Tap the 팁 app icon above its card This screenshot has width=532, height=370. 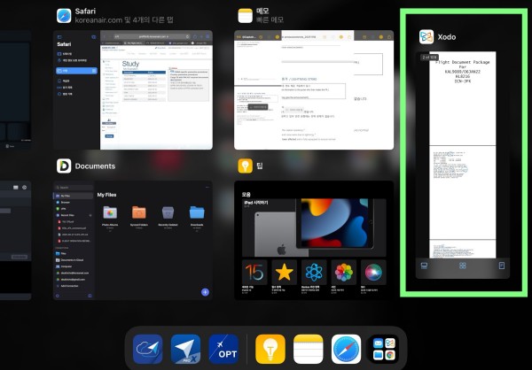pyautogui.click(x=245, y=166)
